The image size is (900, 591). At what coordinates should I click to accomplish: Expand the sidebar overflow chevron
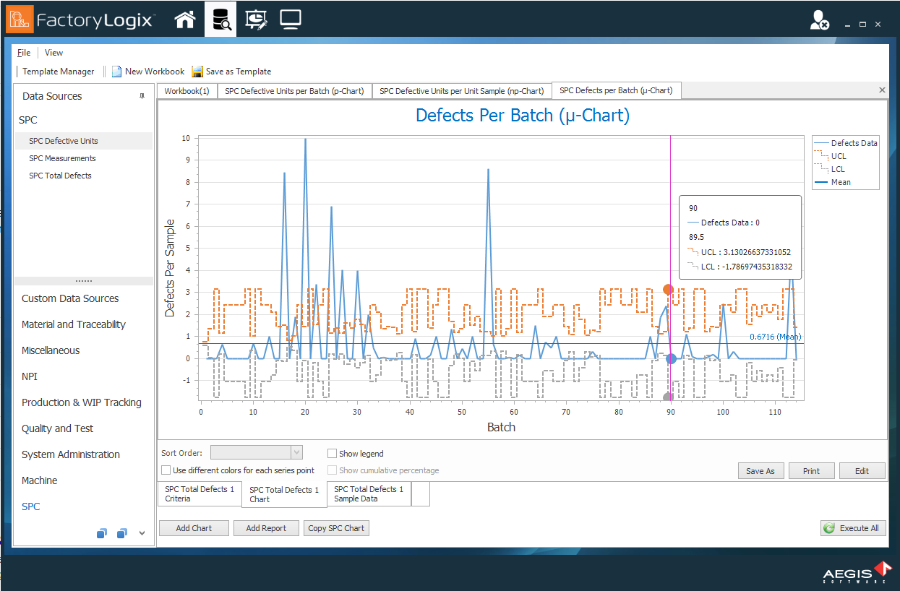(142, 533)
